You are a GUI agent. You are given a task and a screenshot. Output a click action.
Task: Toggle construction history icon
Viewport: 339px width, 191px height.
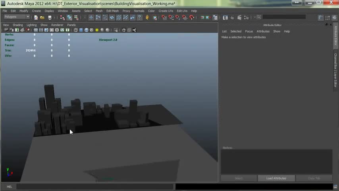pyautogui.click(x=215, y=18)
